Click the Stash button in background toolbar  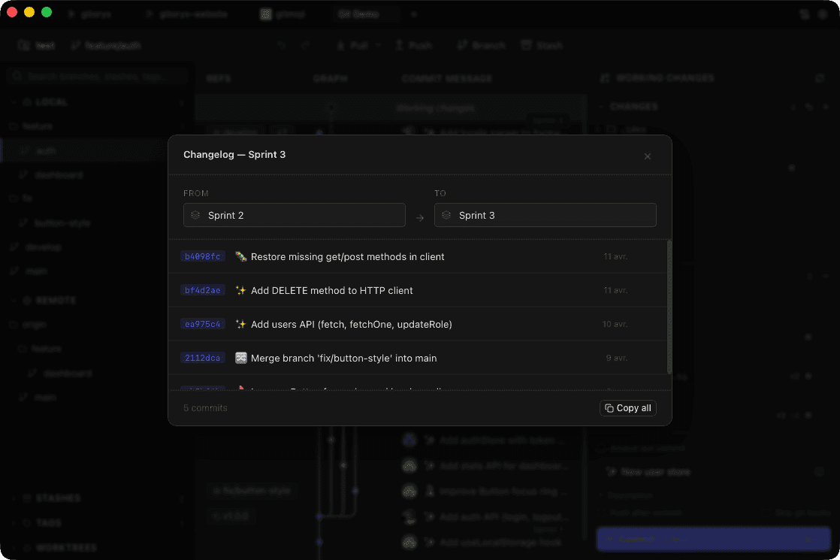coord(542,46)
